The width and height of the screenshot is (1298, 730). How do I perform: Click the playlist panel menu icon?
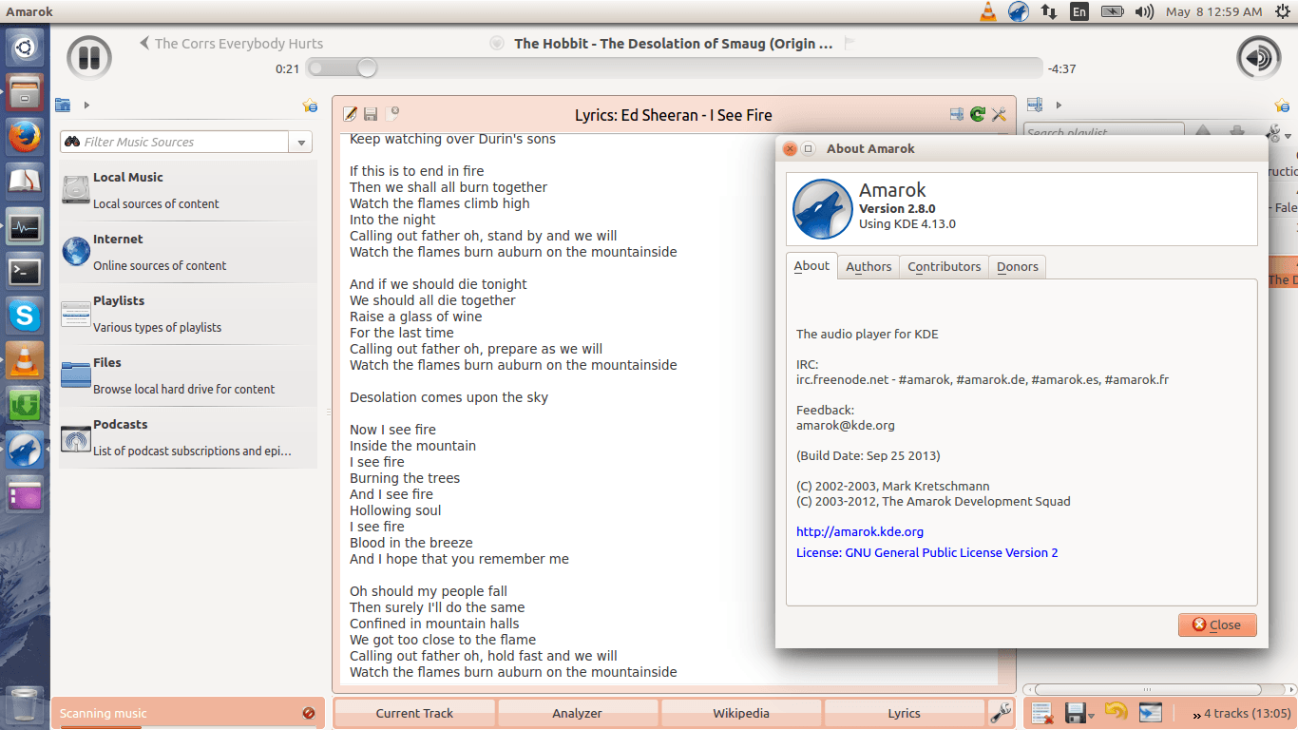click(1036, 105)
